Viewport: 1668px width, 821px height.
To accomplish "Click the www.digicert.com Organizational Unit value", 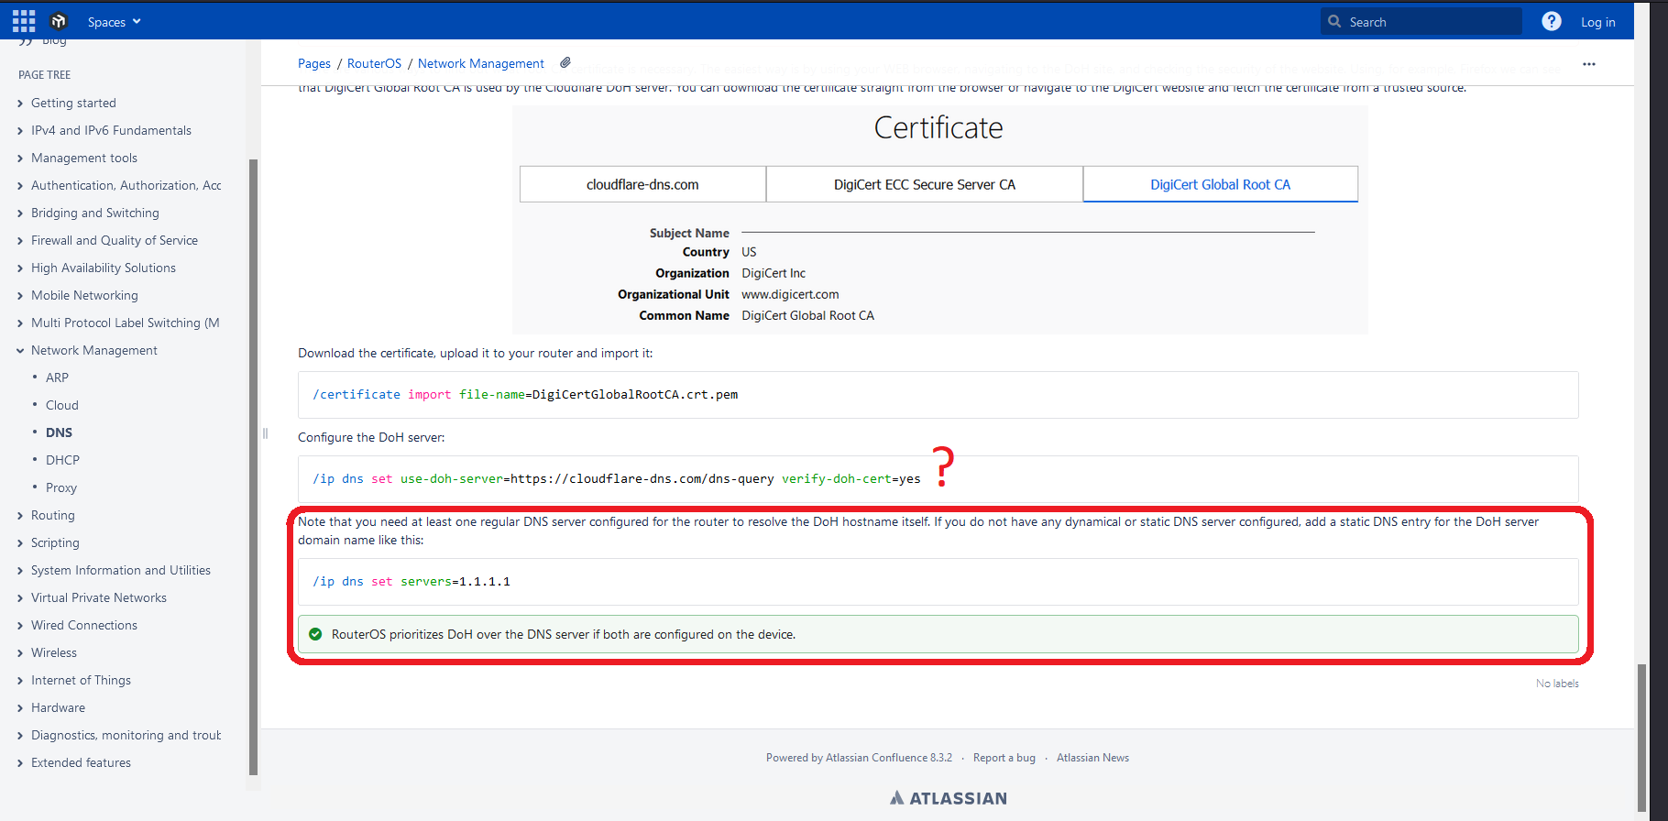I will point(790,294).
